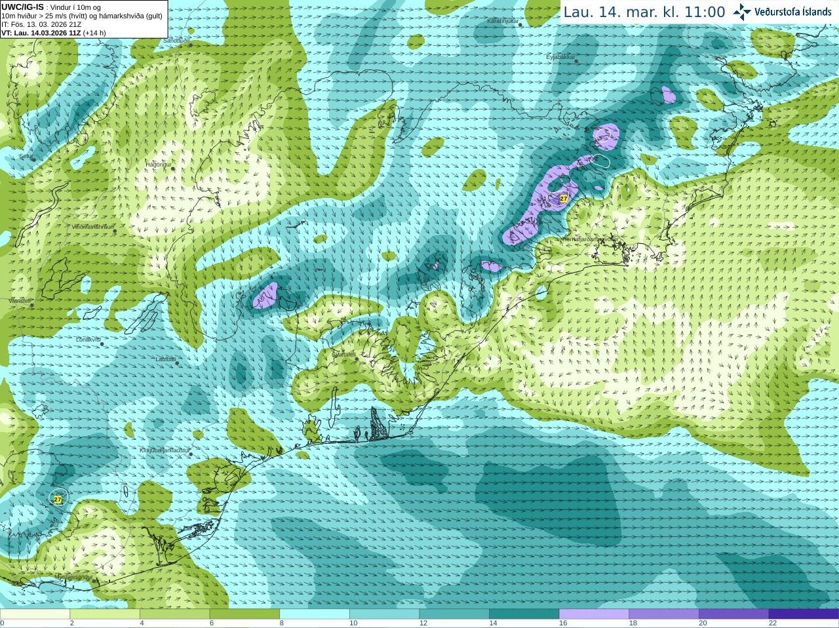Click the Sandbúðir station label
The width and height of the screenshot is (839, 628).
tap(176, 40)
